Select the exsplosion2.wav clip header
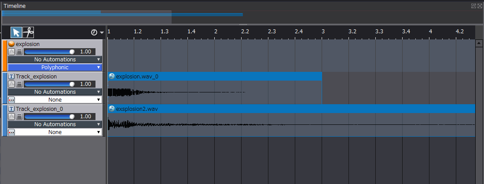 tap(291, 109)
